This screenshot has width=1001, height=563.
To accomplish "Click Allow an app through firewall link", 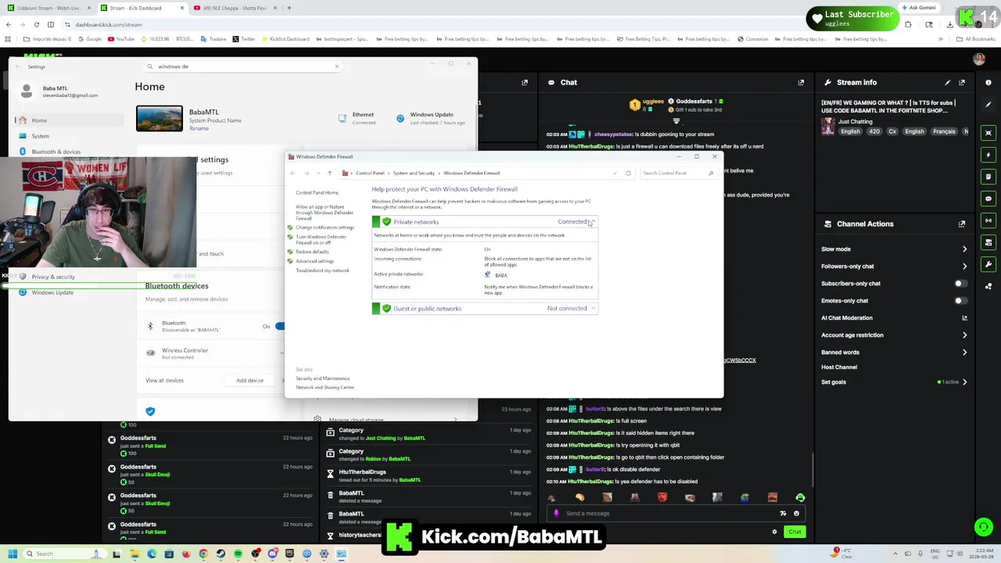I will 325,213.
